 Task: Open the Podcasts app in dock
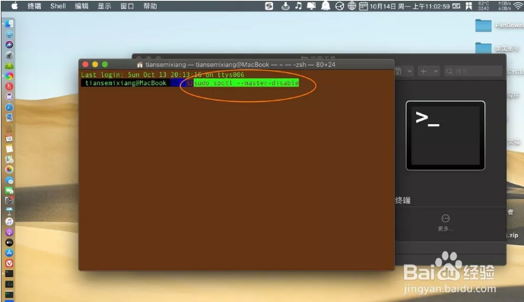(x=9, y=232)
